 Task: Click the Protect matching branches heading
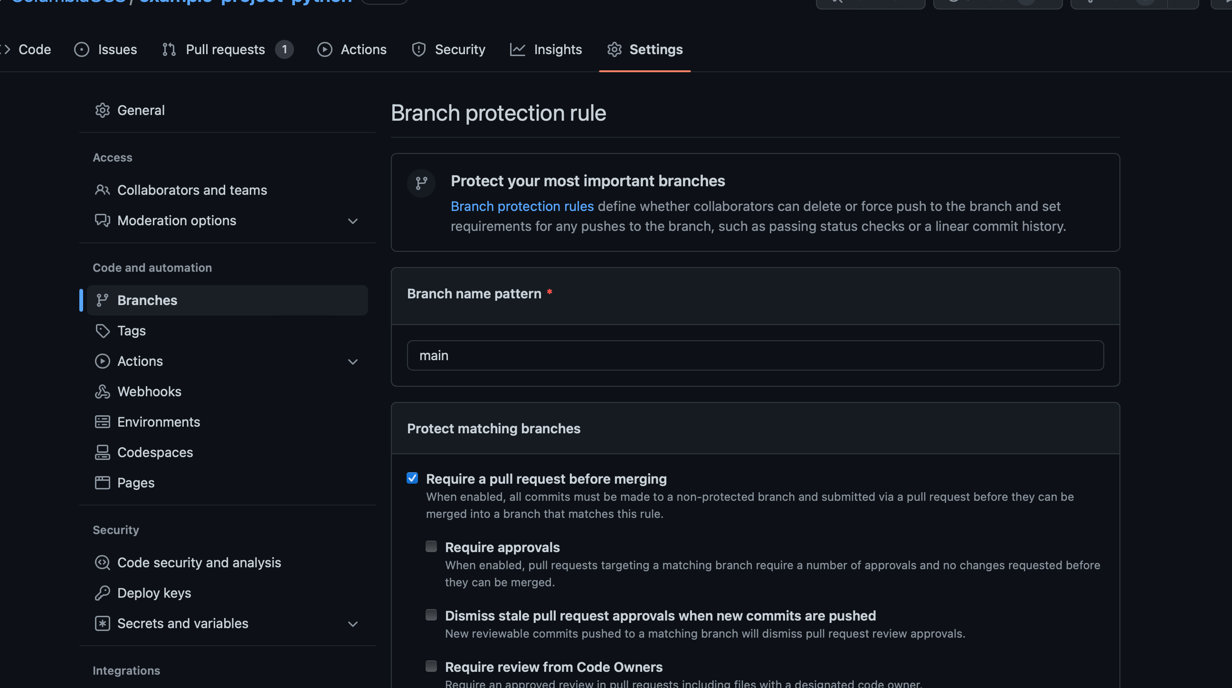point(493,428)
